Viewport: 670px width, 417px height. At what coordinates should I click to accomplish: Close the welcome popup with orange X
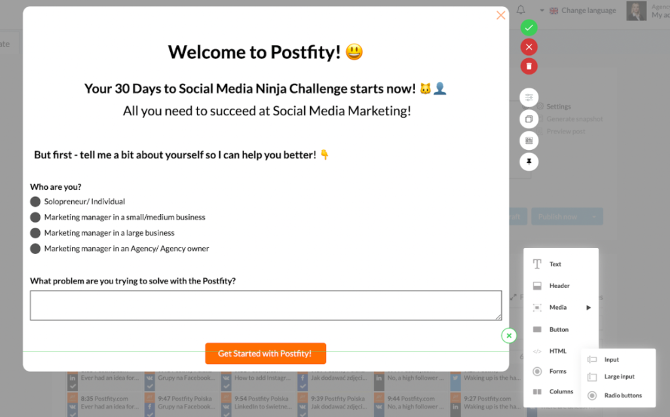501,15
